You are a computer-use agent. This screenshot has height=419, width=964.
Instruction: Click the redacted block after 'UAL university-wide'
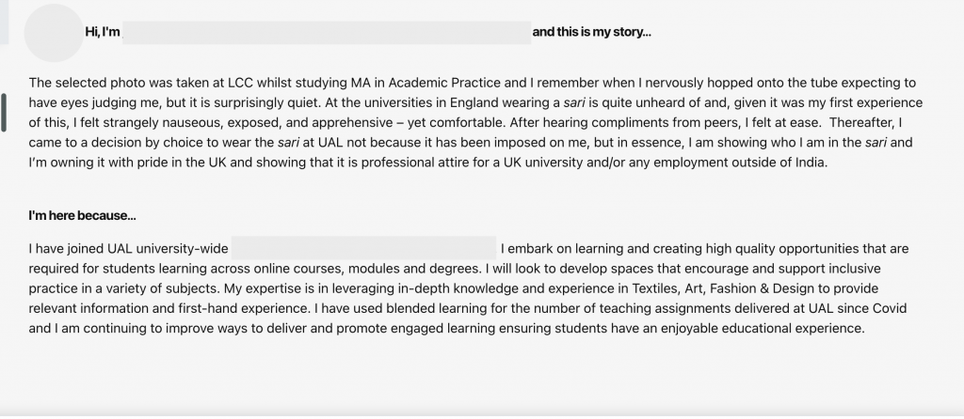pos(364,248)
